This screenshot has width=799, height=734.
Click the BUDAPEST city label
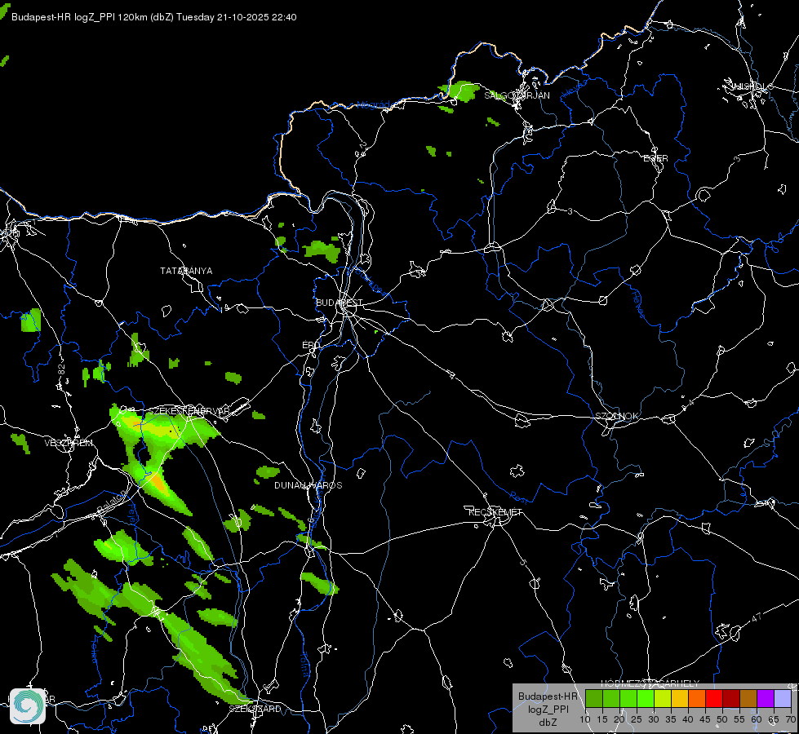point(339,303)
